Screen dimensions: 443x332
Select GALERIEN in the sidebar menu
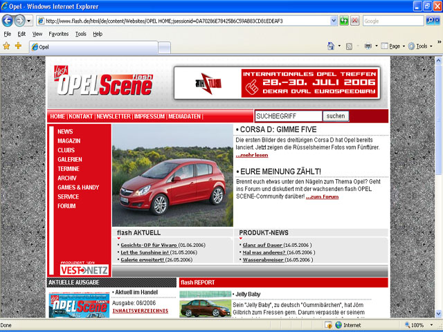click(x=70, y=160)
